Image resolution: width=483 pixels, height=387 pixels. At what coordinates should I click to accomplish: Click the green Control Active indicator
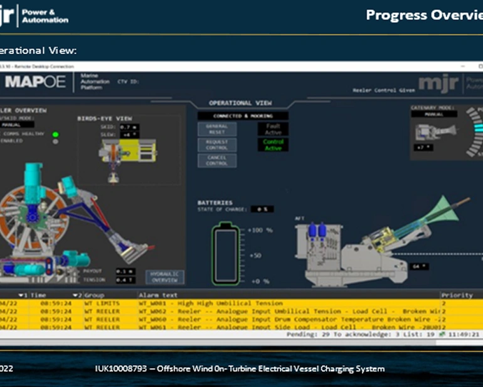click(273, 144)
